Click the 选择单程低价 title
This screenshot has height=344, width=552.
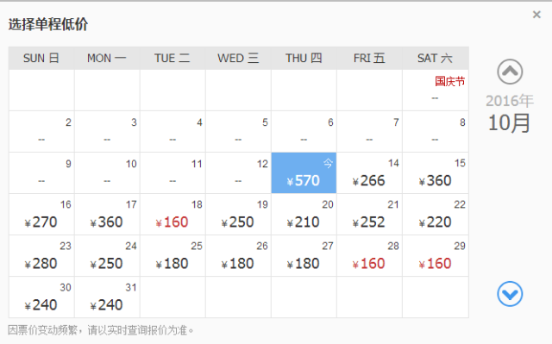click(x=48, y=24)
